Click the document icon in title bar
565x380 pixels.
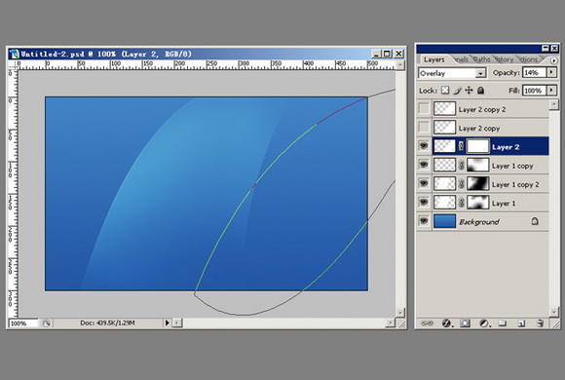[15, 55]
